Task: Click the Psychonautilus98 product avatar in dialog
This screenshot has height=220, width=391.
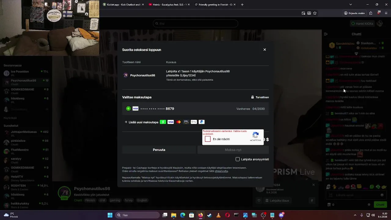Action: click(126, 75)
